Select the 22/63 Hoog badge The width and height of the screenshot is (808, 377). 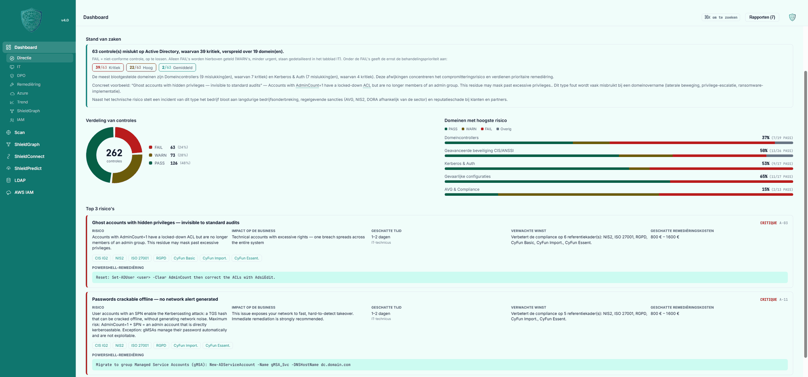[141, 68]
